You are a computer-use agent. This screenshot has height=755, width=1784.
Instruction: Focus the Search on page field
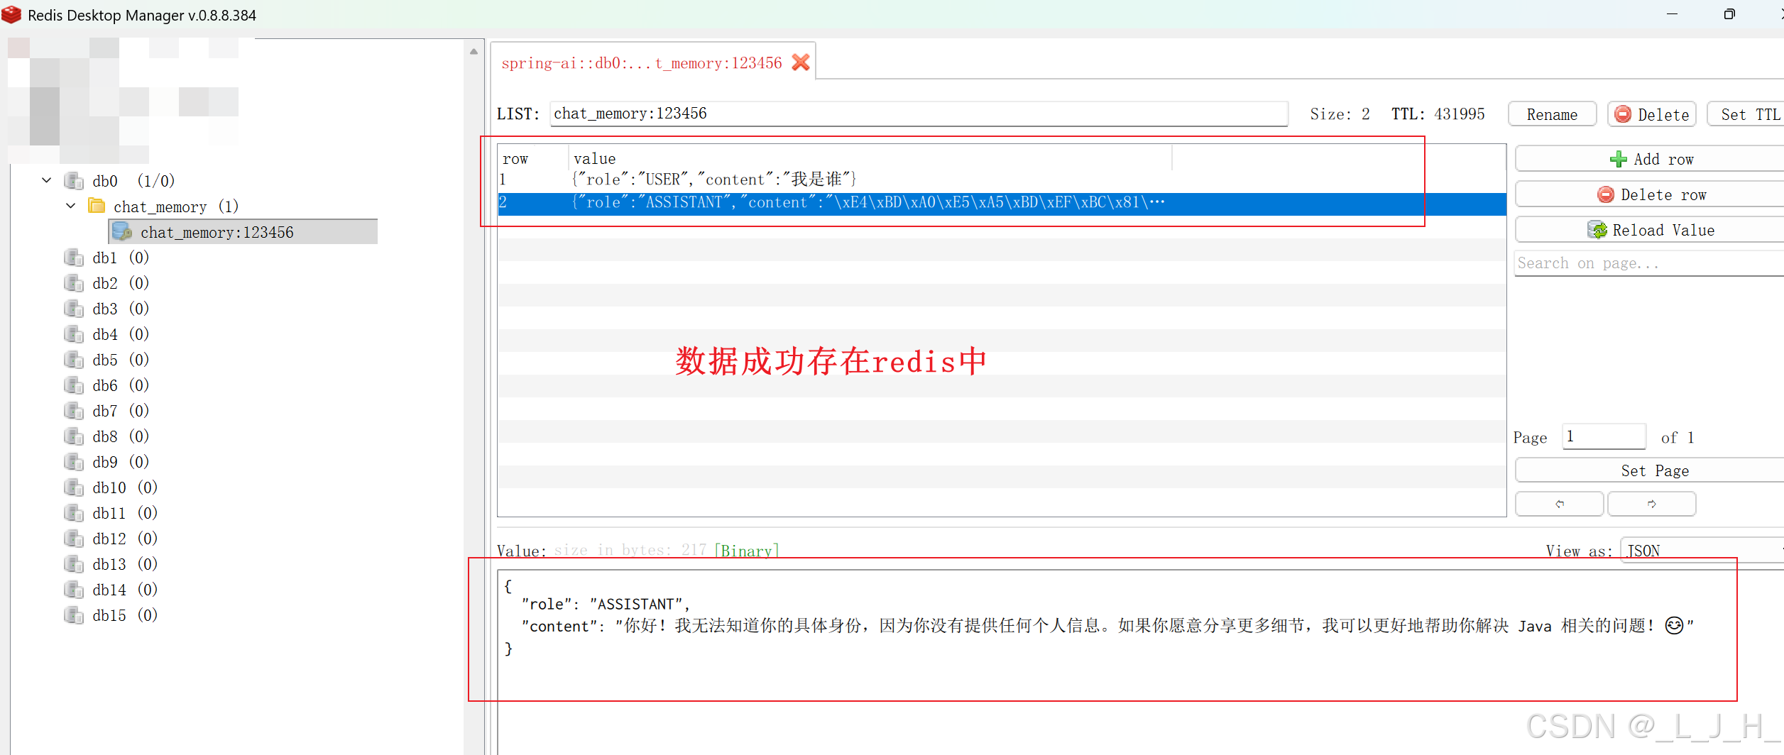pyautogui.click(x=1650, y=263)
